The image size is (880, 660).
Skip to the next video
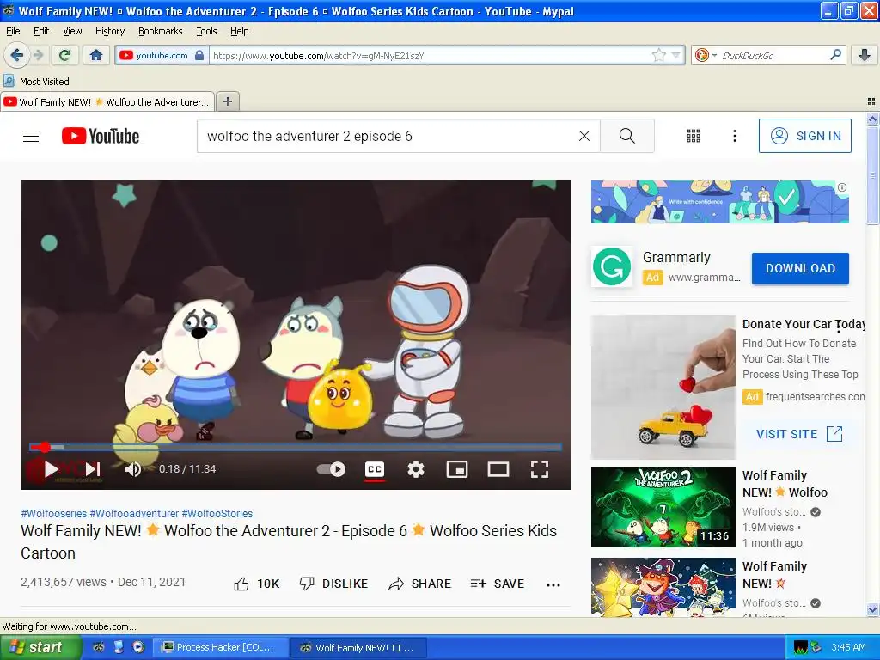pos(93,469)
